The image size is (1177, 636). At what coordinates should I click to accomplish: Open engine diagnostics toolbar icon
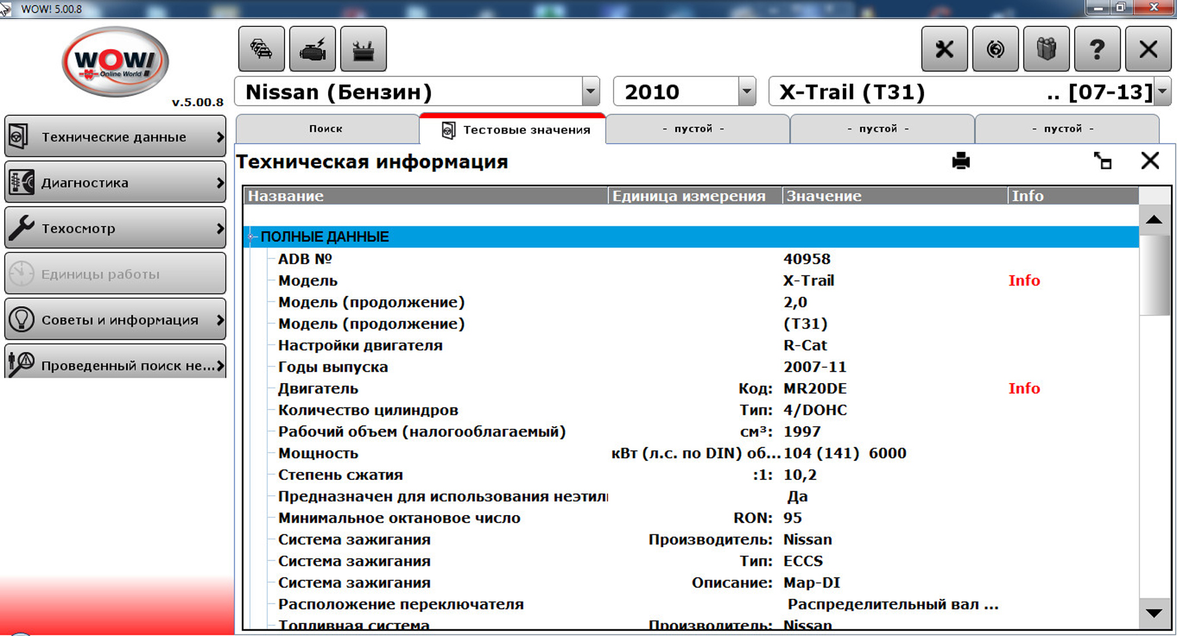(312, 49)
